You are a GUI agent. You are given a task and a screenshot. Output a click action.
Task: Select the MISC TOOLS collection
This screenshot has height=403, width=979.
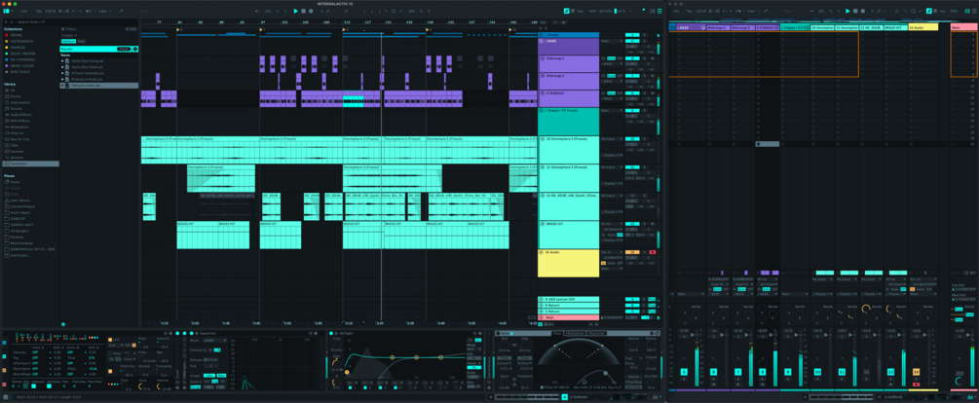click(19, 71)
